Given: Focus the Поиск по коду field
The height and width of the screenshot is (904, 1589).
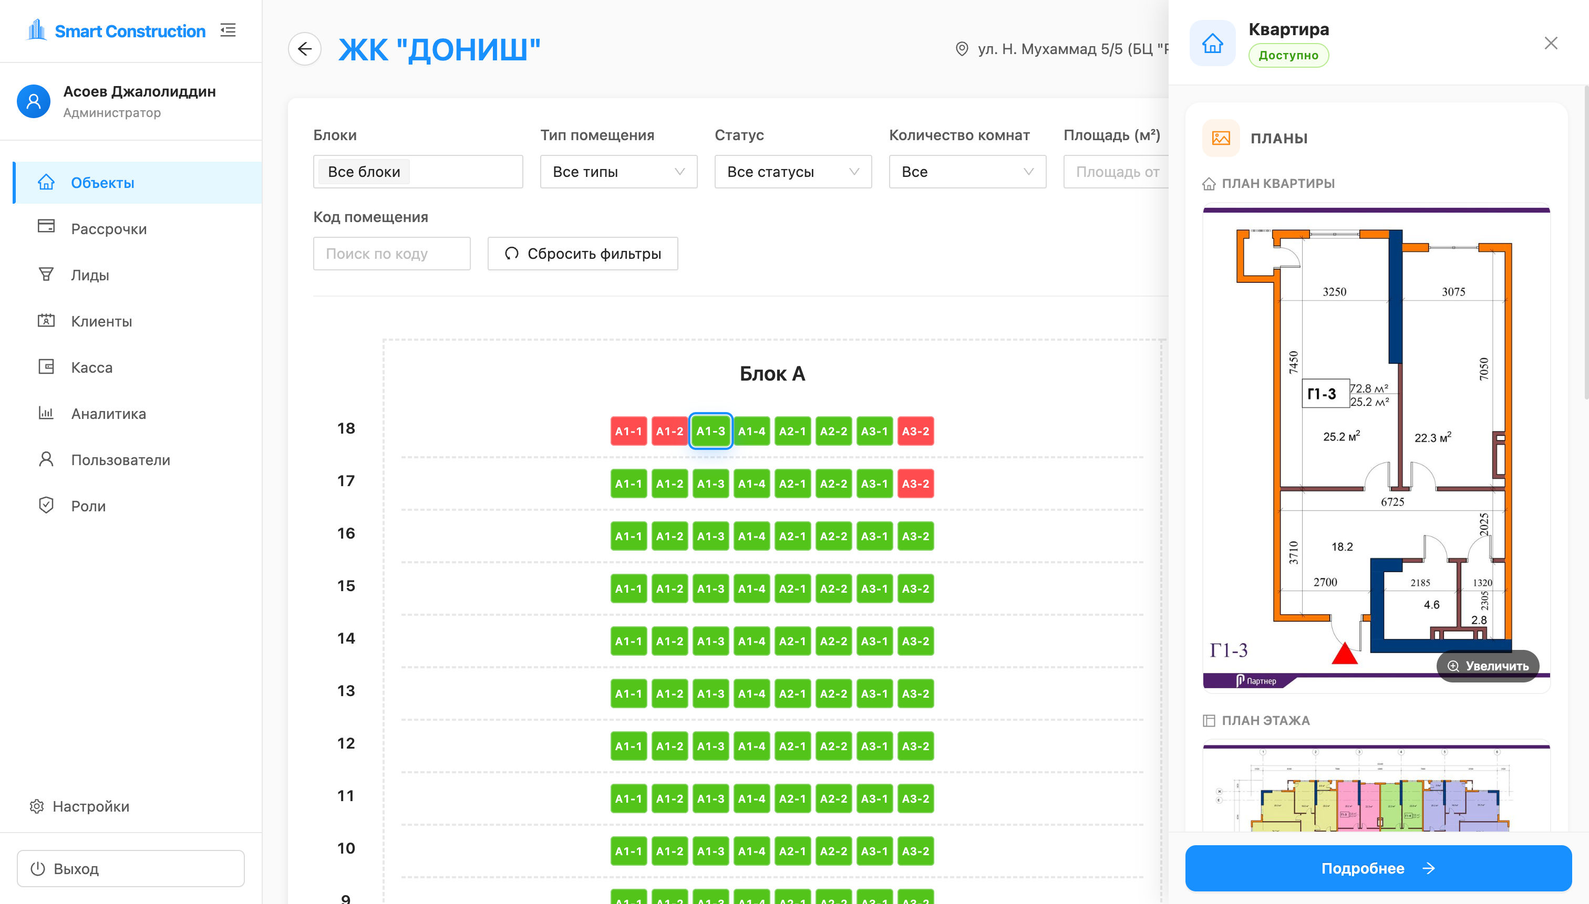Looking at the screenshot, I should tap(391, 254).
